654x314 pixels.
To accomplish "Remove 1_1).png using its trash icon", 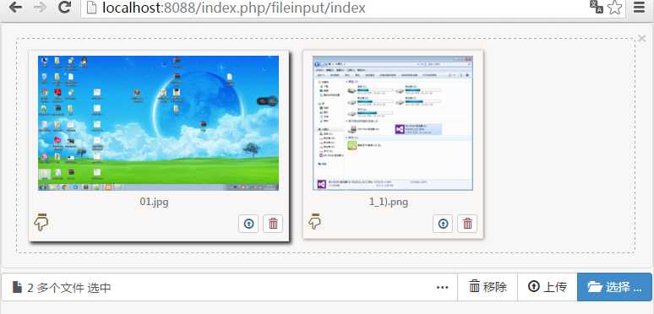I will 467,224.
